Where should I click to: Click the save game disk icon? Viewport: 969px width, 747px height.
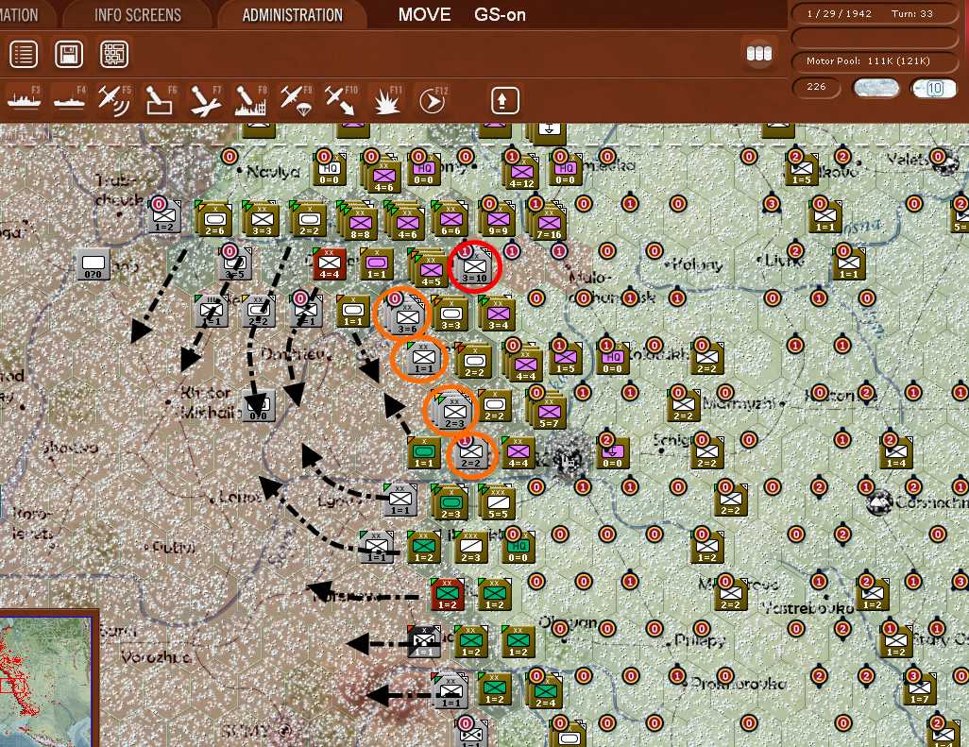coord(68,54)
